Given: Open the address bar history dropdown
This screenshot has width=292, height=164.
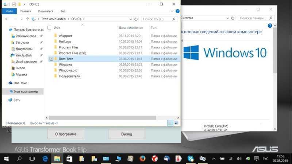Looking at the screenshot, I should [131, 19].
